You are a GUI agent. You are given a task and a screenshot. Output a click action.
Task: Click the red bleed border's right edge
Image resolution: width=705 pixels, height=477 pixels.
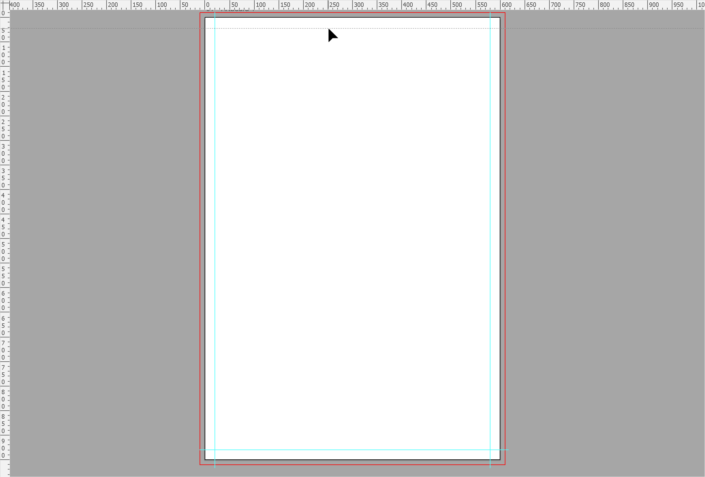point(505,239)
